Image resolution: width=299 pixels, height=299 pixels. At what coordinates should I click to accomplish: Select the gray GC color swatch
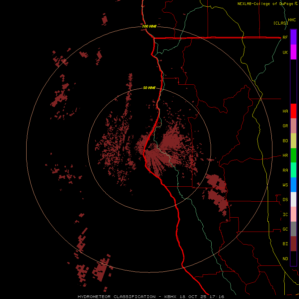click(x=293, y=229)
